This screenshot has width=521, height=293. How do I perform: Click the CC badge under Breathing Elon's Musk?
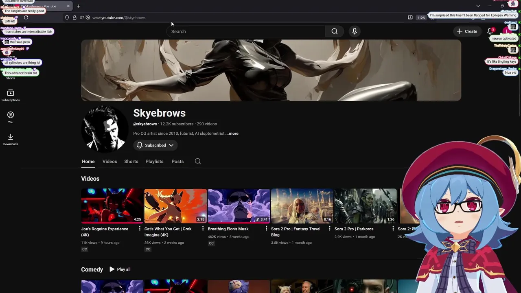coord(211,243)
